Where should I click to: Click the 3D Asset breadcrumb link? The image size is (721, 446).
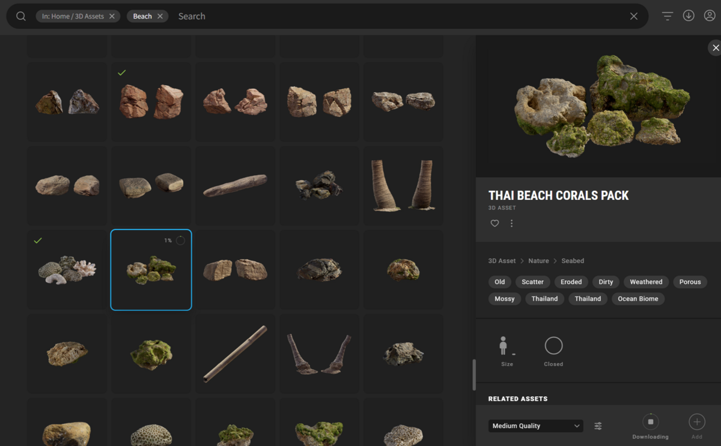502,261
